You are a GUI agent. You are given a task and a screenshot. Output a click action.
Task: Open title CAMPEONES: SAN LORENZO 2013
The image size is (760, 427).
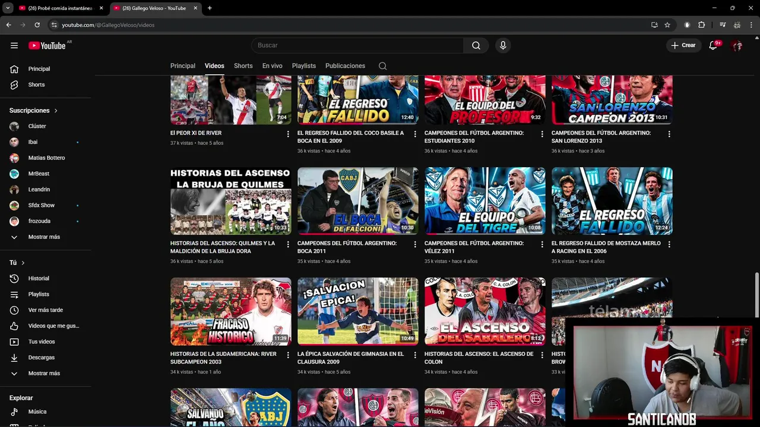pos(601,137)
